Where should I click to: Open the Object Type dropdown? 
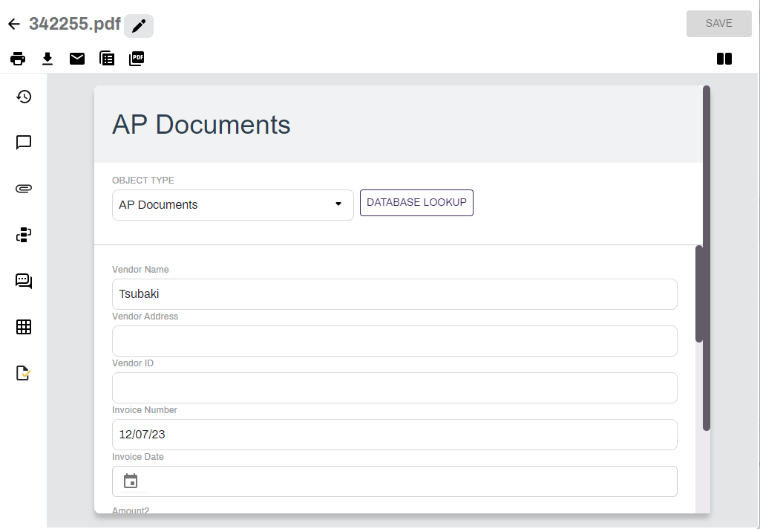(x=232, y=205)
